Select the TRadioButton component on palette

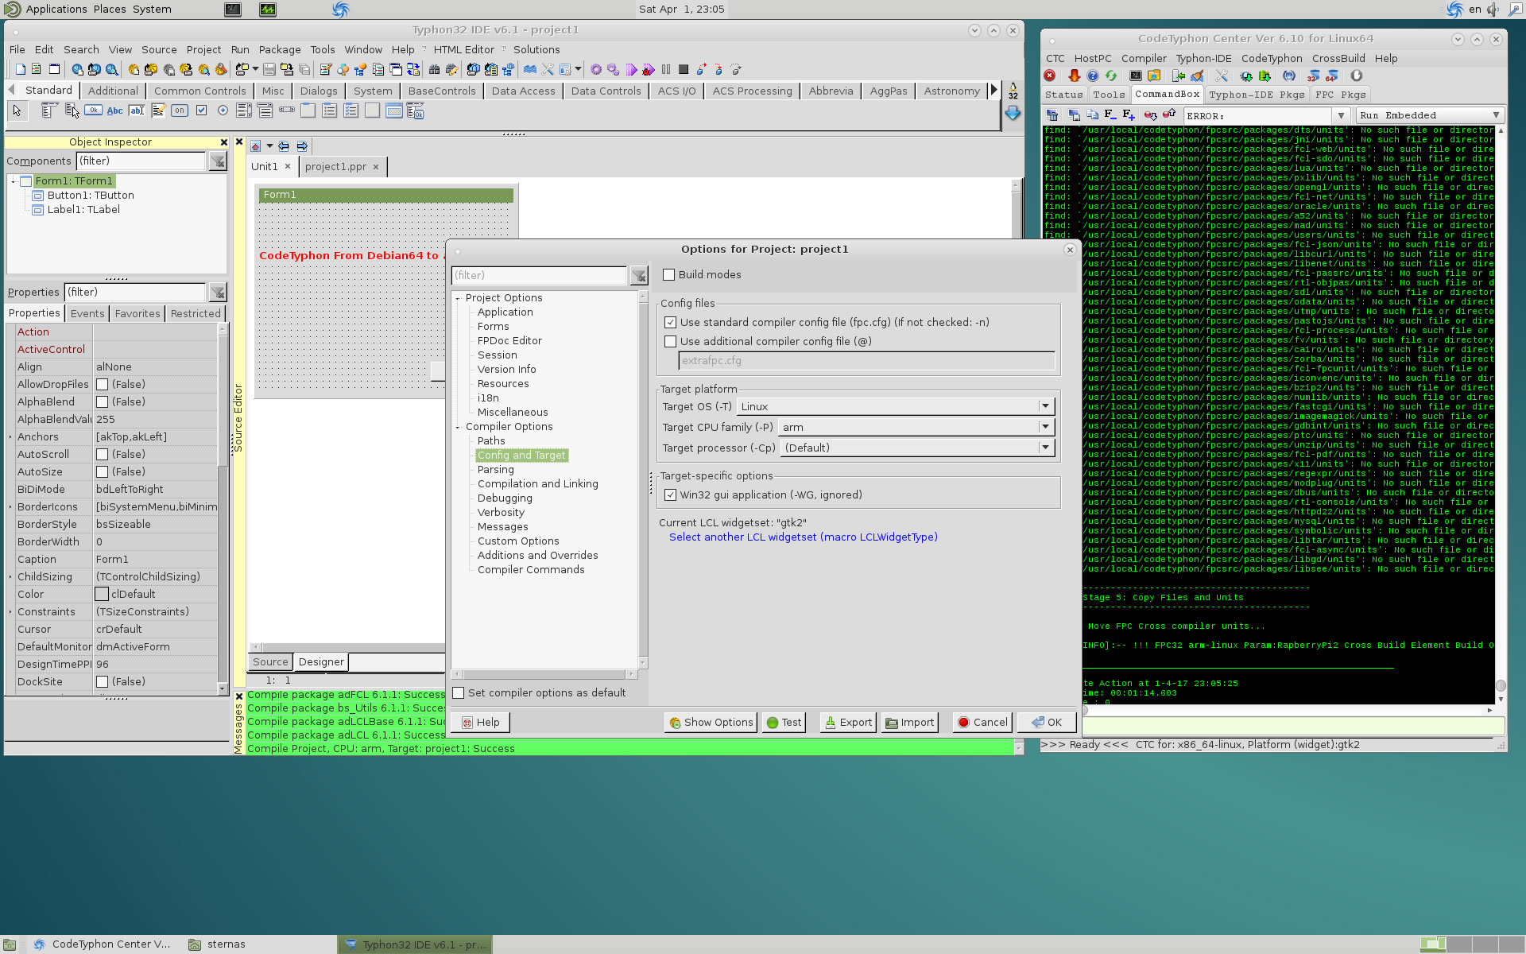pos(223,110)
